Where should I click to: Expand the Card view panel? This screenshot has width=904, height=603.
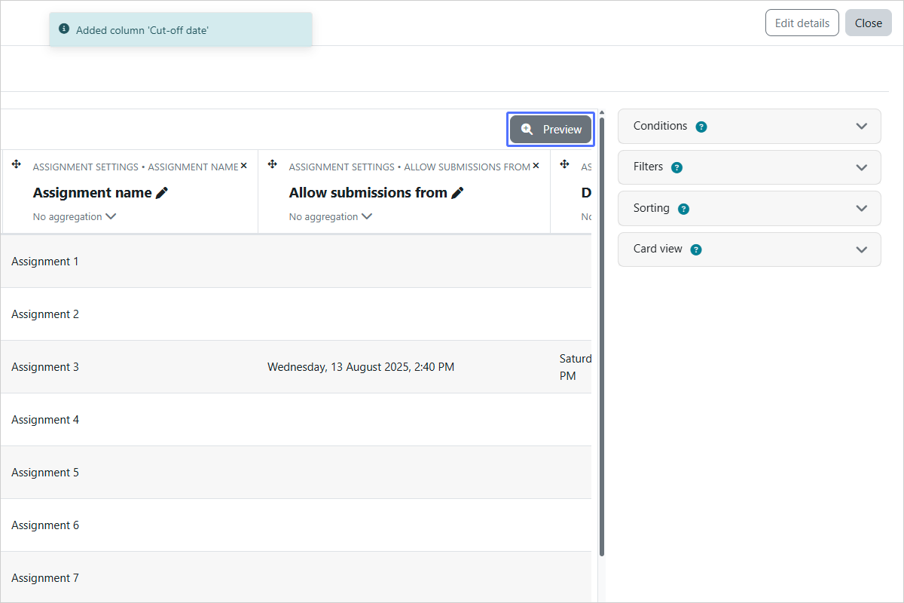[x=750, y=249]
